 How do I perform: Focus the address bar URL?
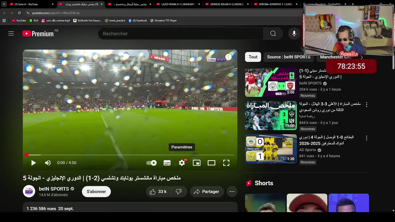(x=56, y=13)
